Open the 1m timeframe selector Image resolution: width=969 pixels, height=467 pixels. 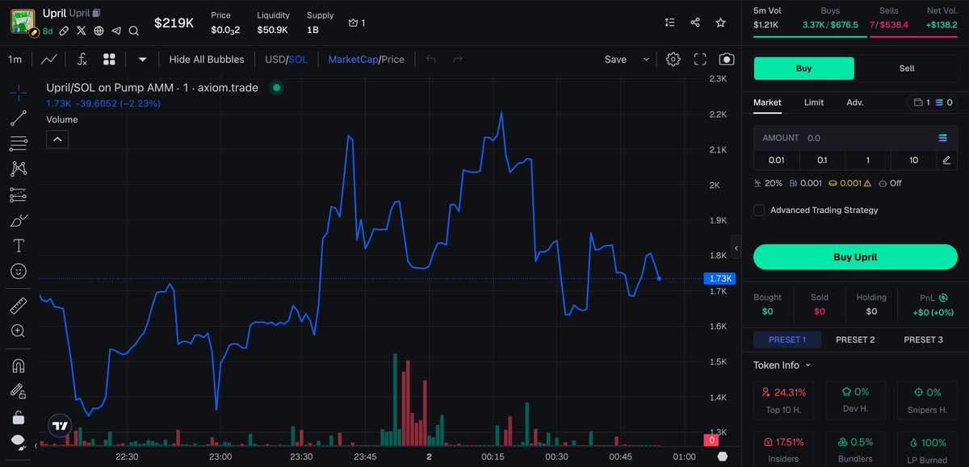[x=15, y=59]
